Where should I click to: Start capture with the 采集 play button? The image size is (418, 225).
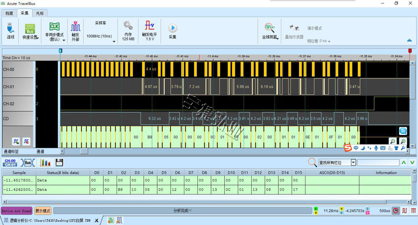coord(173,28)
